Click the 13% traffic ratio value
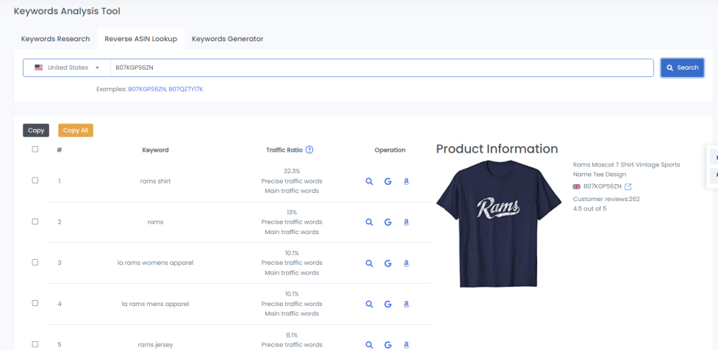Viewport: 718px width, 350px height. (292, 212)
